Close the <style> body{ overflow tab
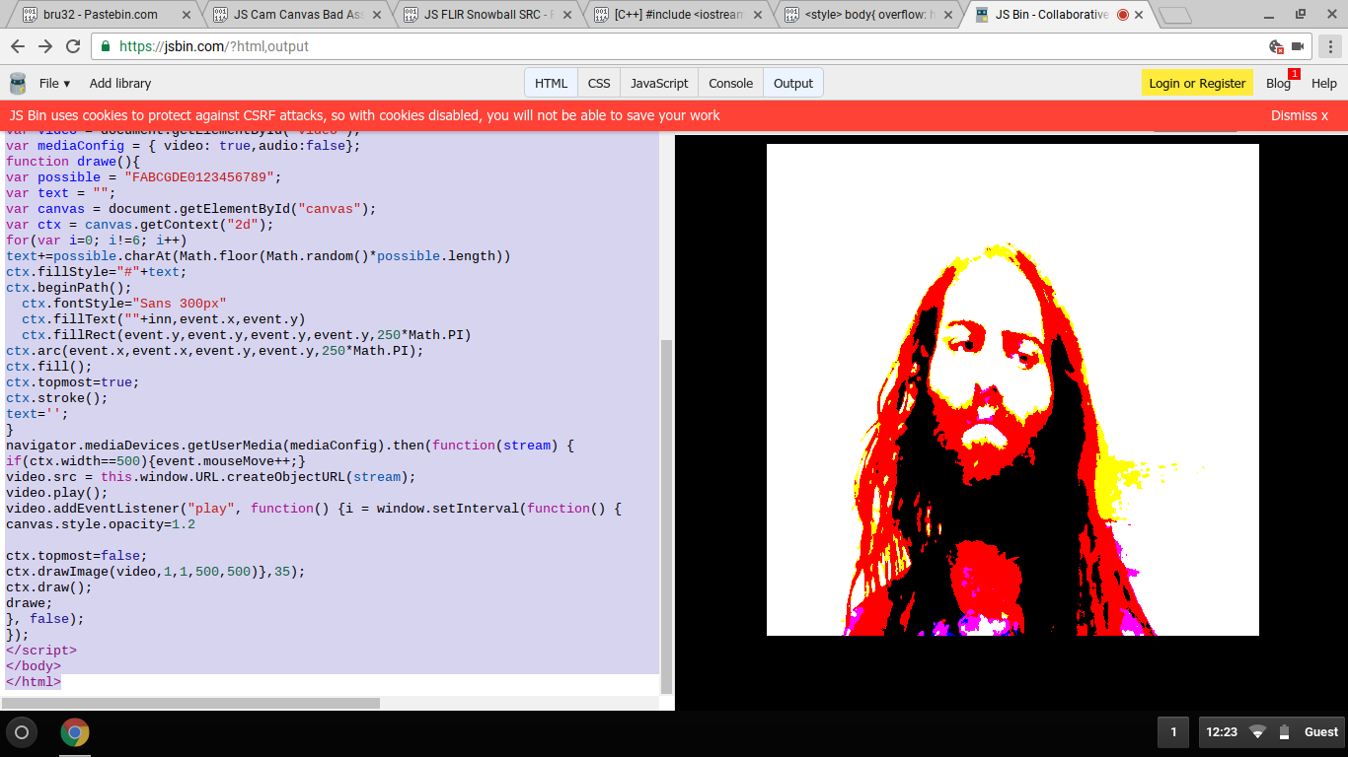1348x757 pixels. [x=949, y=15]
